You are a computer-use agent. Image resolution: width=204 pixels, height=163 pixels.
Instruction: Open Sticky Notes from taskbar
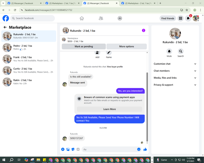click(44, 160)
